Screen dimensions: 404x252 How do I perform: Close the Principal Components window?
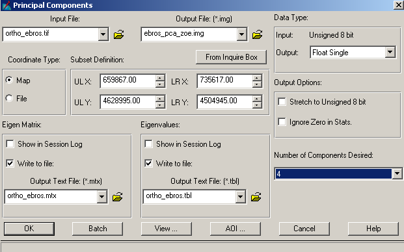point(399,5)
